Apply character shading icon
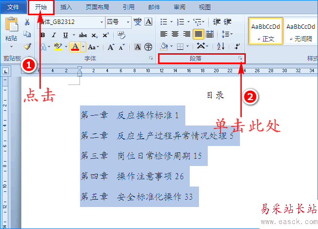 [x=138, y=47]
